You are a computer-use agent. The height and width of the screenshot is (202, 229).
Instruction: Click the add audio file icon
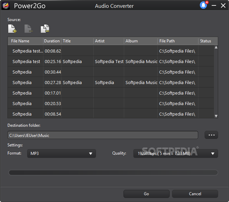coord(12,28)
